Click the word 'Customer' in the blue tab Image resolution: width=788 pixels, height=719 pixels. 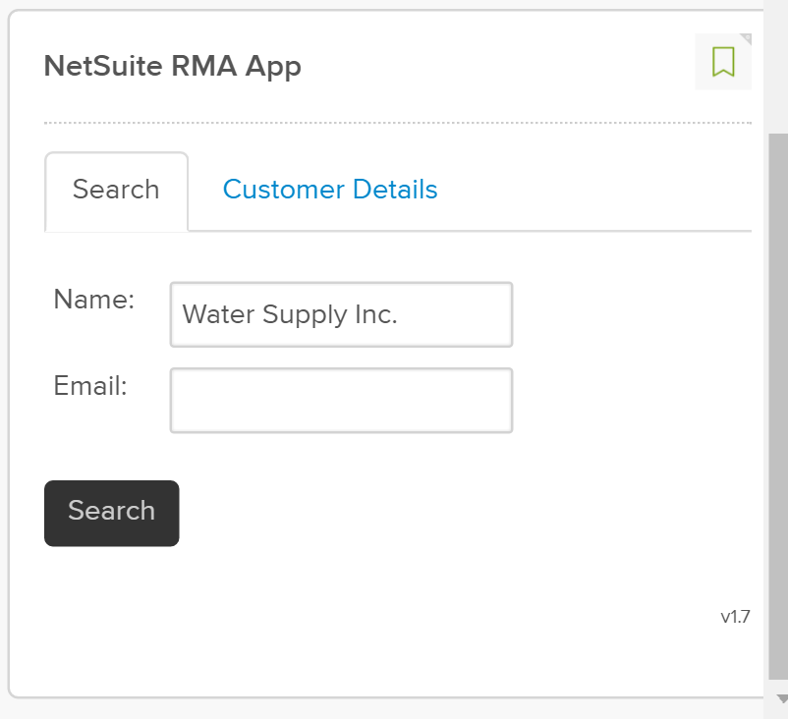[x=283, y=190]
